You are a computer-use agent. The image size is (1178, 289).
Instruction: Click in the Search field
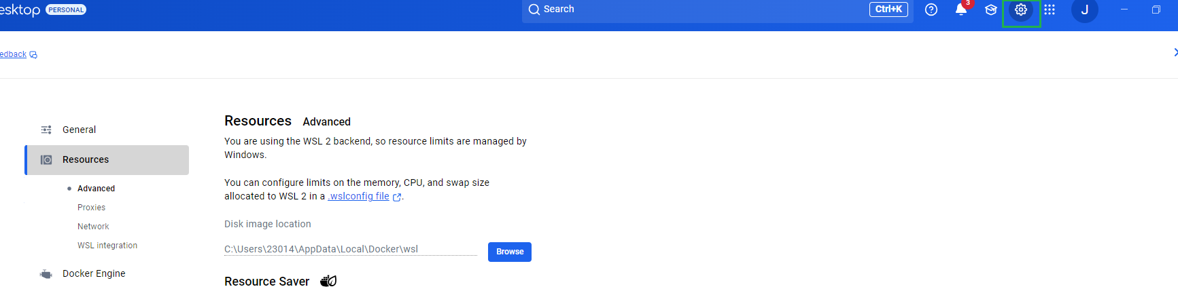pyautogui.click(x=717, y=9)
